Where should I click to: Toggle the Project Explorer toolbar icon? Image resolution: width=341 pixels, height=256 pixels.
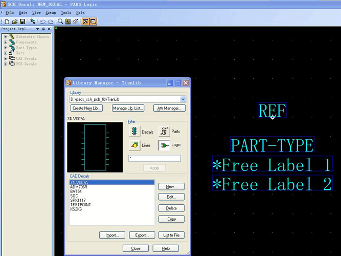click(x=93, y=22)
